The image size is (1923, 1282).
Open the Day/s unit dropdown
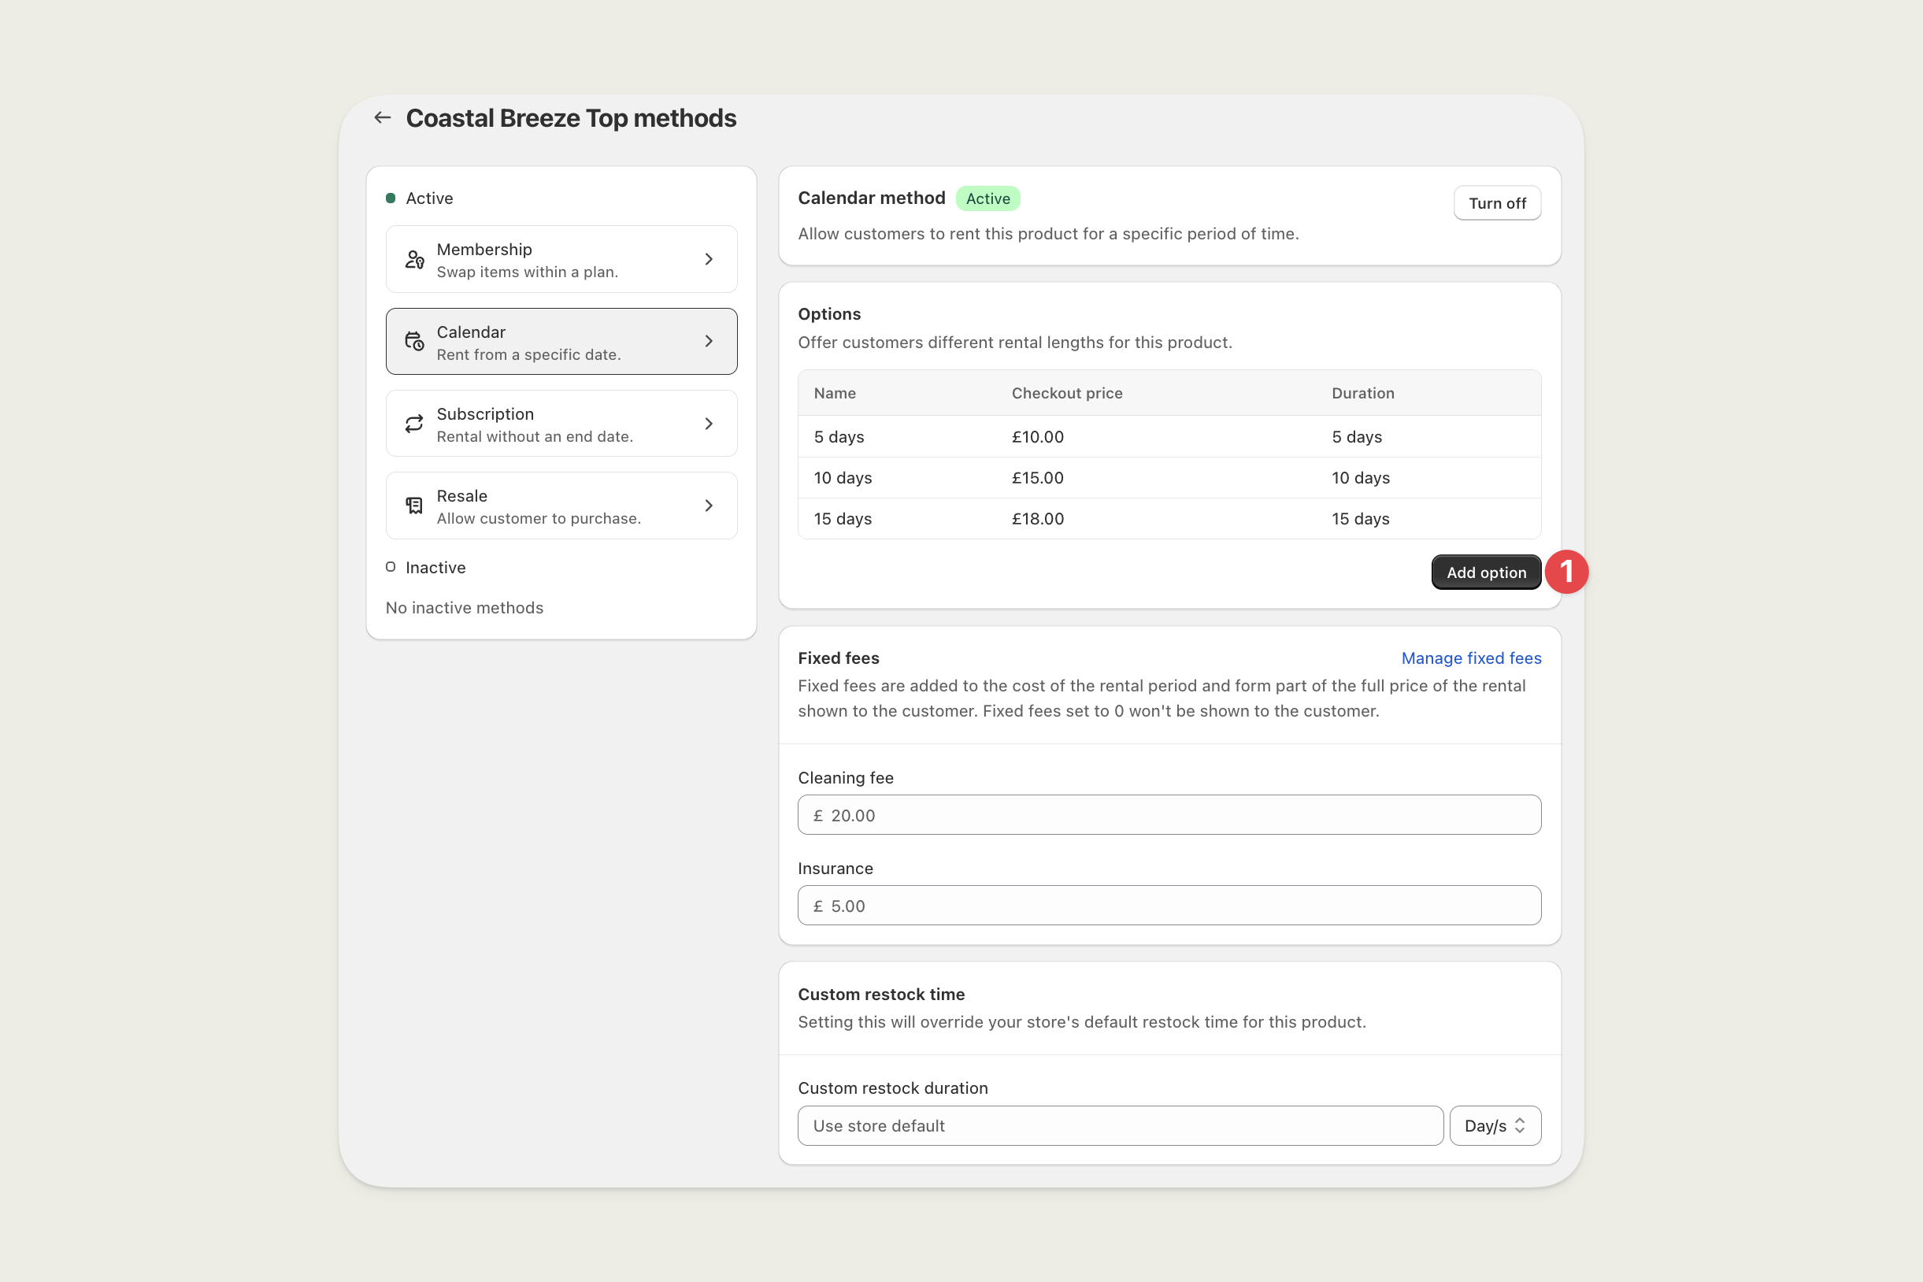1495,1126
